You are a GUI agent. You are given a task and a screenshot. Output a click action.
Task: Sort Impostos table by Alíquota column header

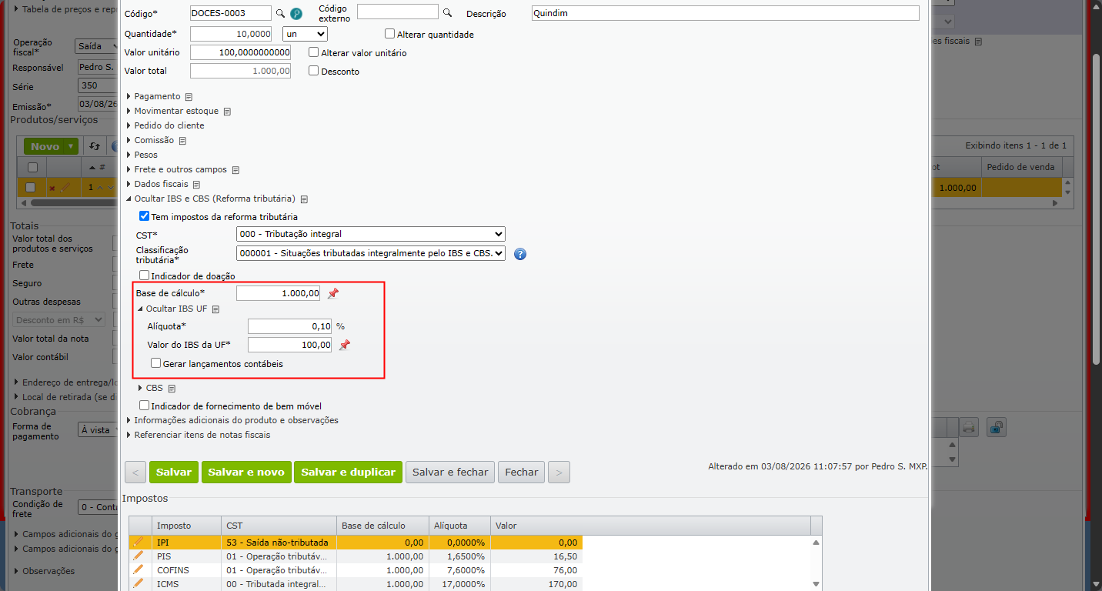[x=459, y=526]
